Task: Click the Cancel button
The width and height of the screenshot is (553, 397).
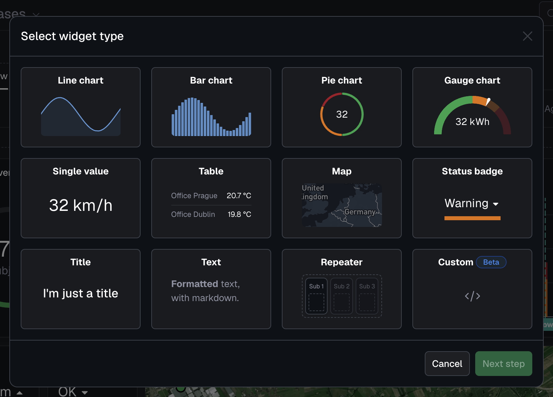Action: coord(447,364)
